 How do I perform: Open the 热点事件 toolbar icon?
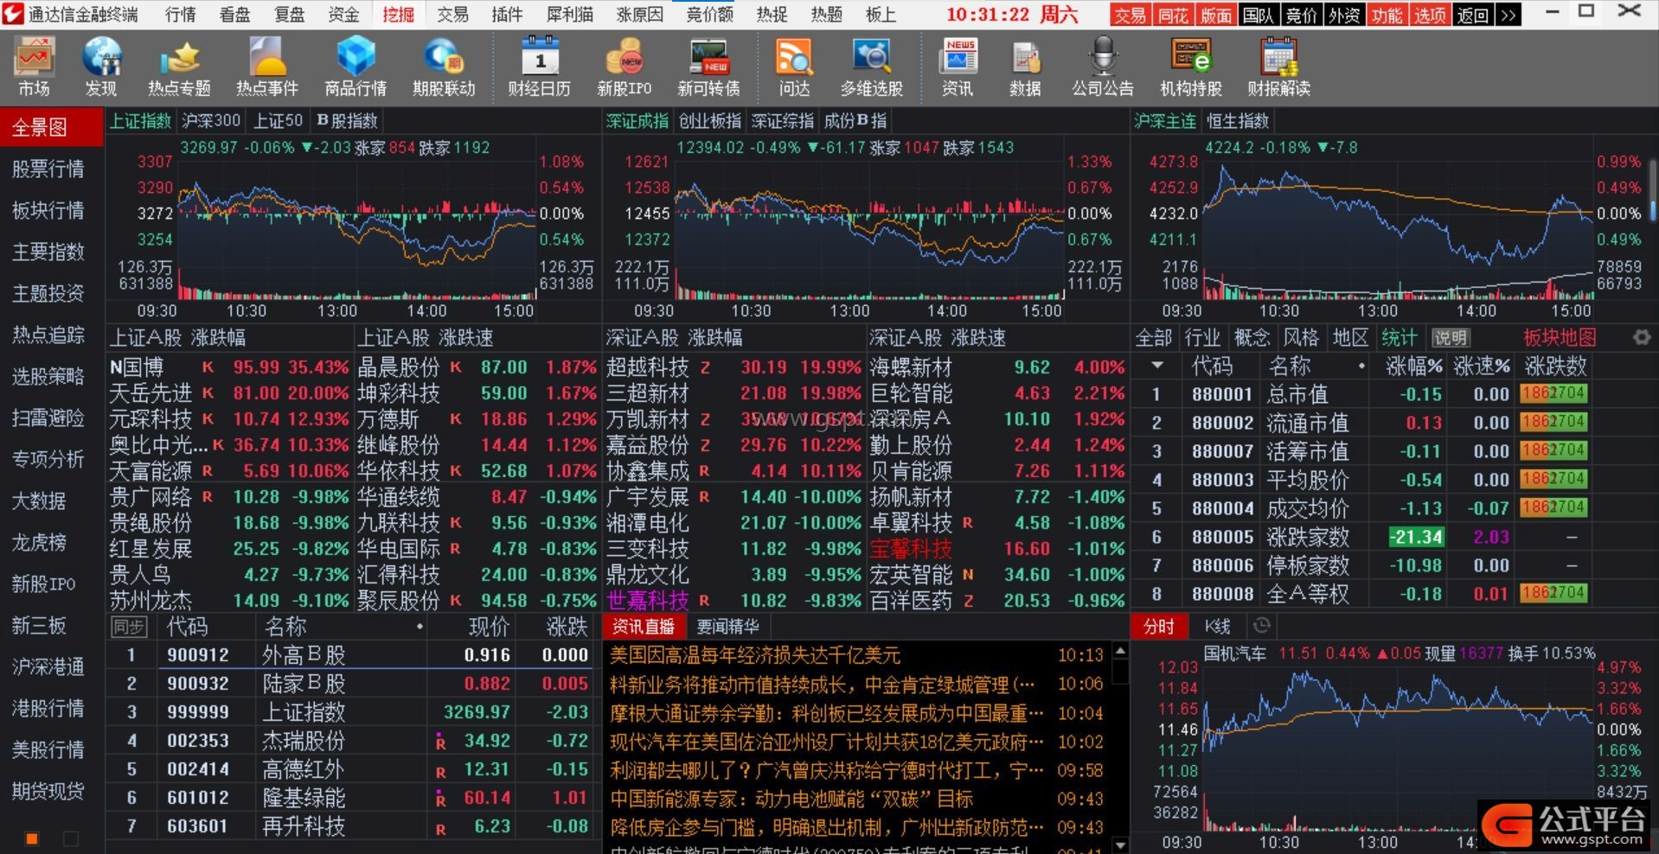tap(267, 67)
